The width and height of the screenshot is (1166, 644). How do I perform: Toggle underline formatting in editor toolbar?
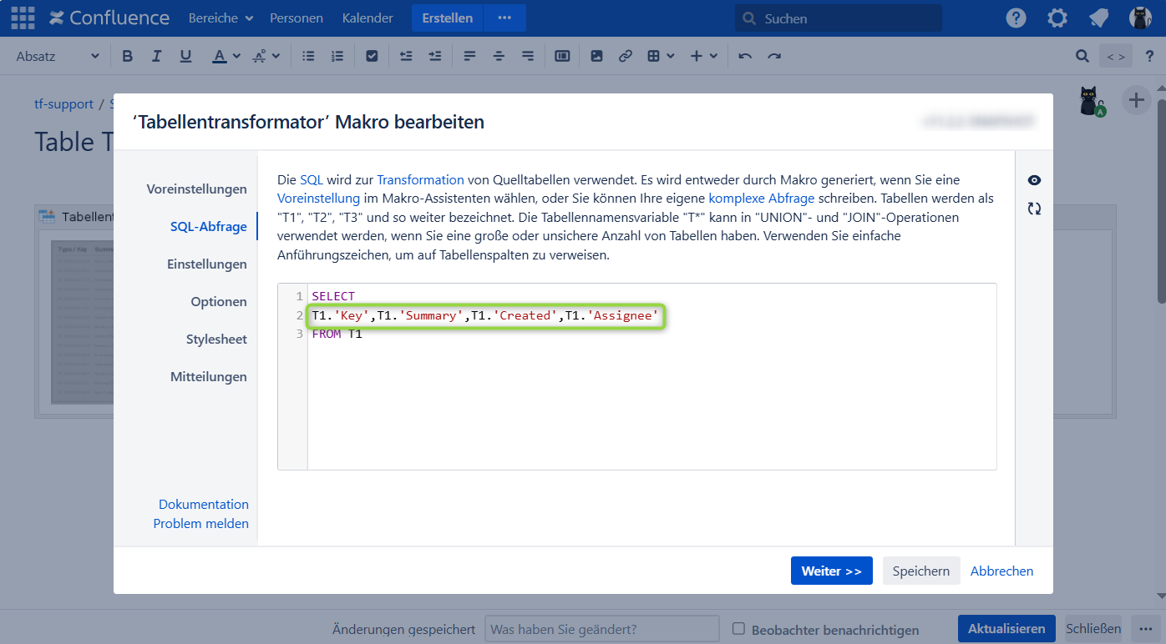click(185, 56)
